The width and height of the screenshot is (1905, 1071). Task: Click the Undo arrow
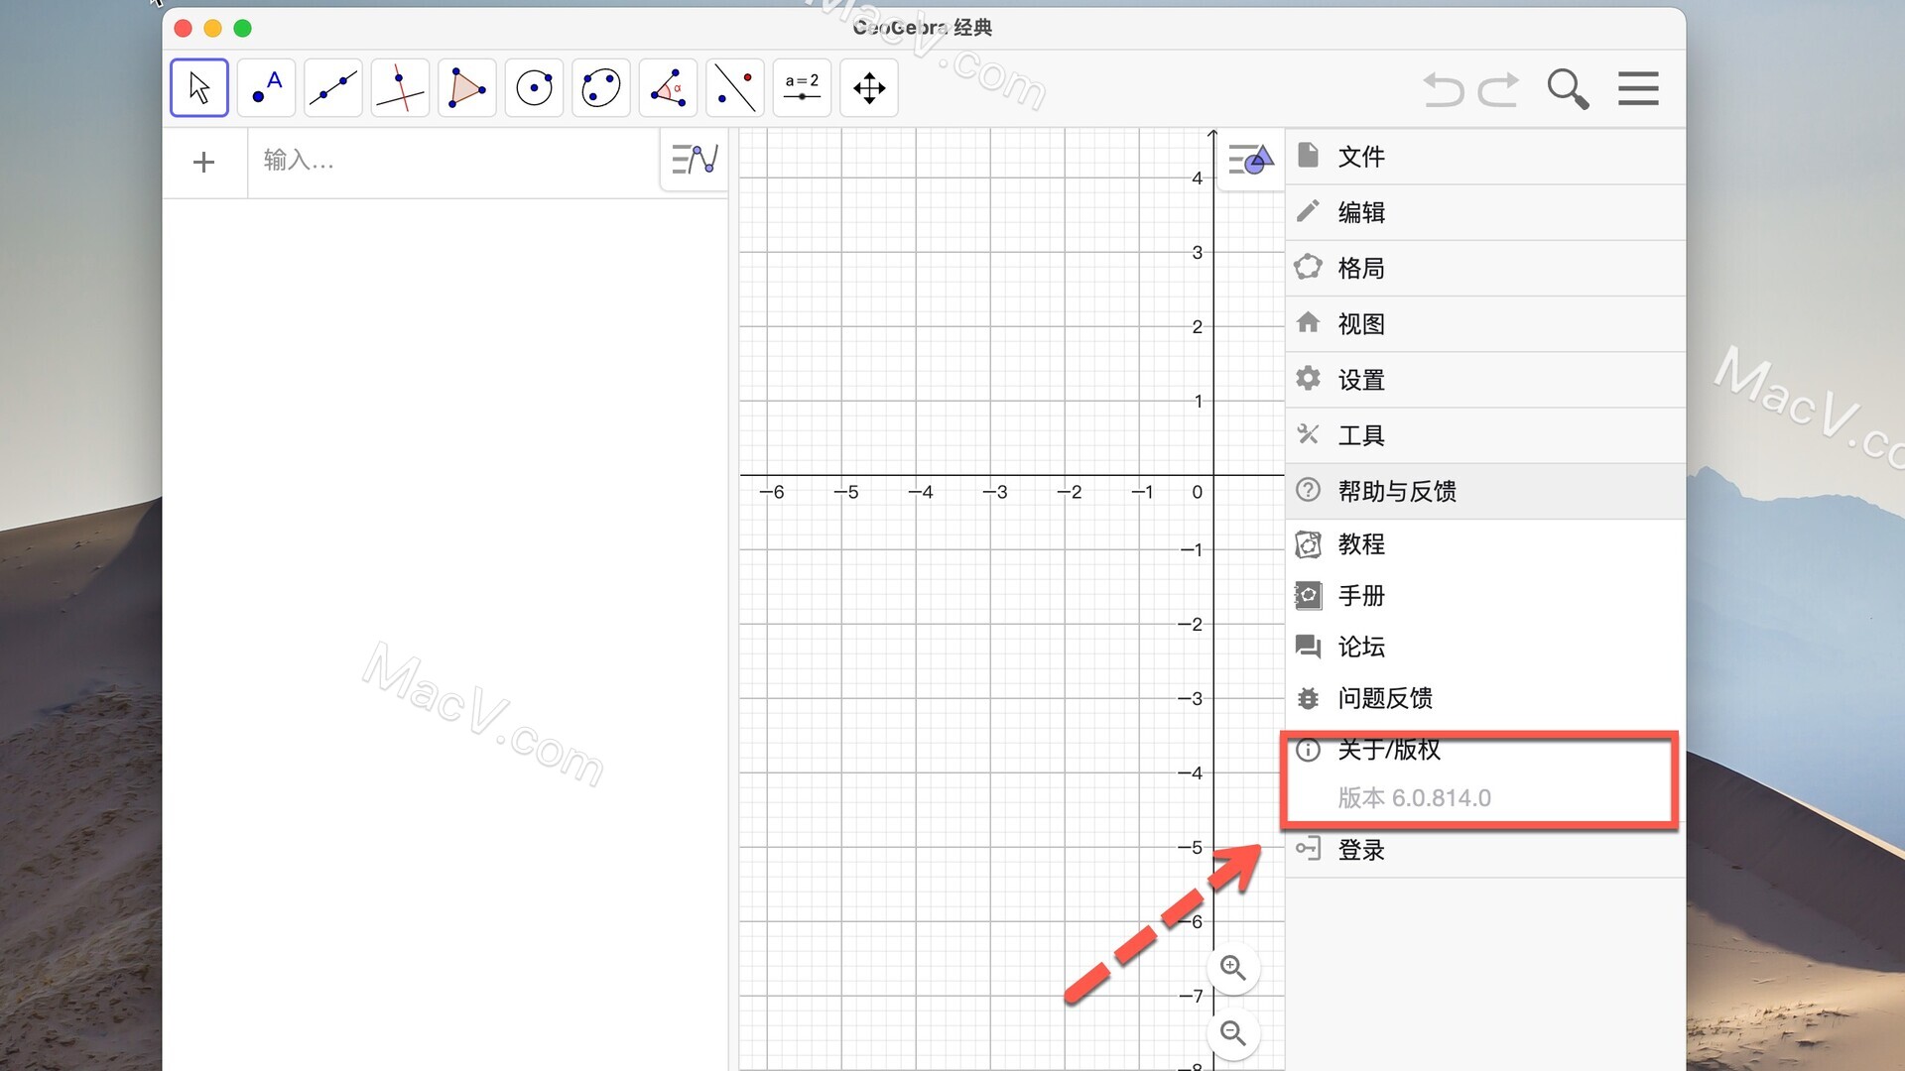click(1444, 89)
